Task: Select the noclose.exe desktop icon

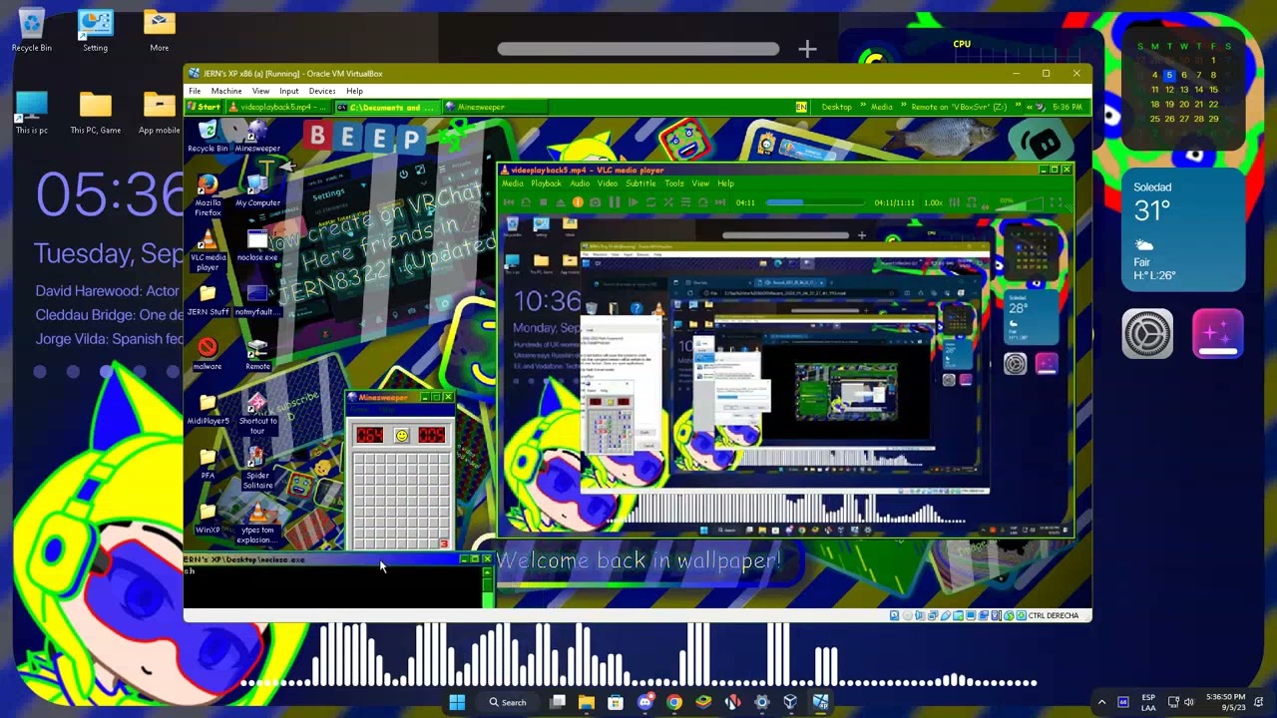Action: pos(257,244)
